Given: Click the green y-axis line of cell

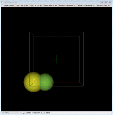Looking at the screenshot, I should coord(34,54).
